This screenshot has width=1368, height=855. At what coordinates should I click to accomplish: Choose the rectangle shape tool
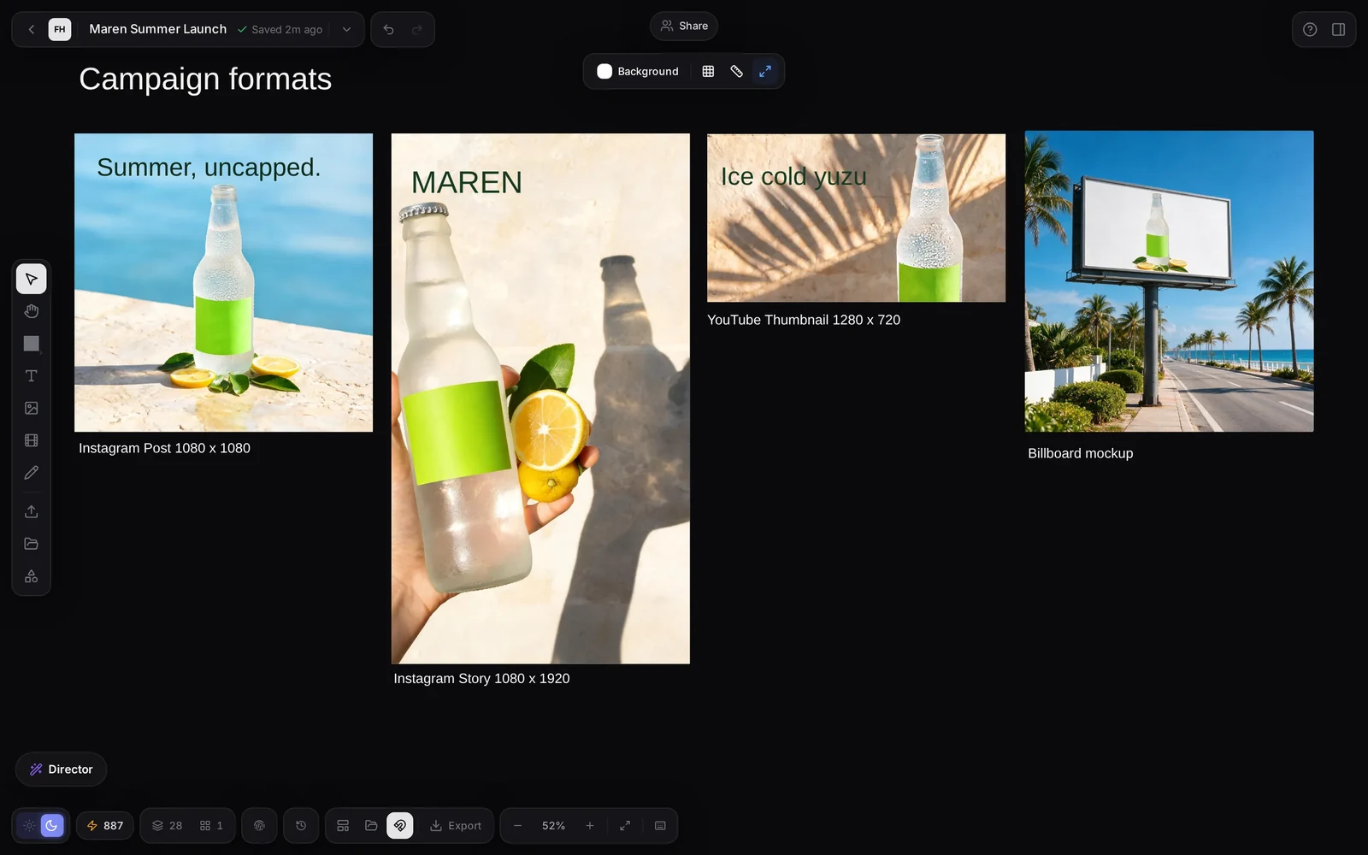pos(32,344)
